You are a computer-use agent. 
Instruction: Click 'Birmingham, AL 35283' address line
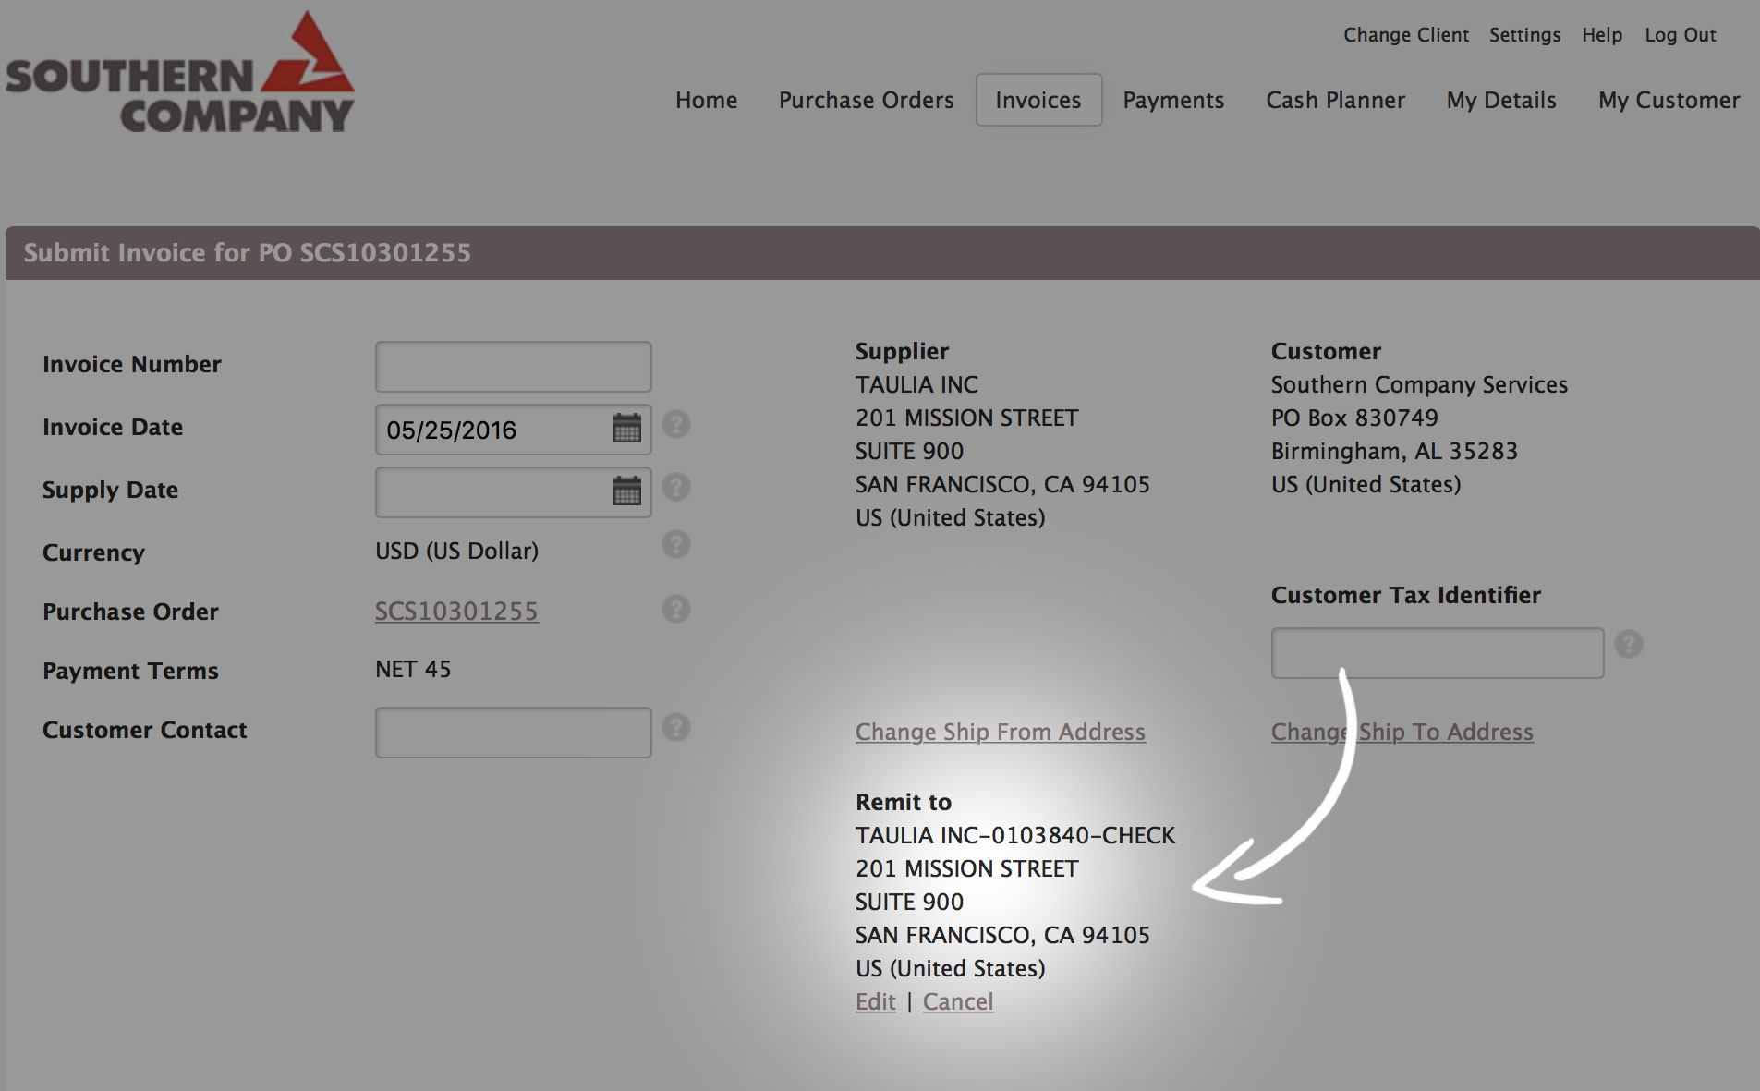coord(1394,451)
